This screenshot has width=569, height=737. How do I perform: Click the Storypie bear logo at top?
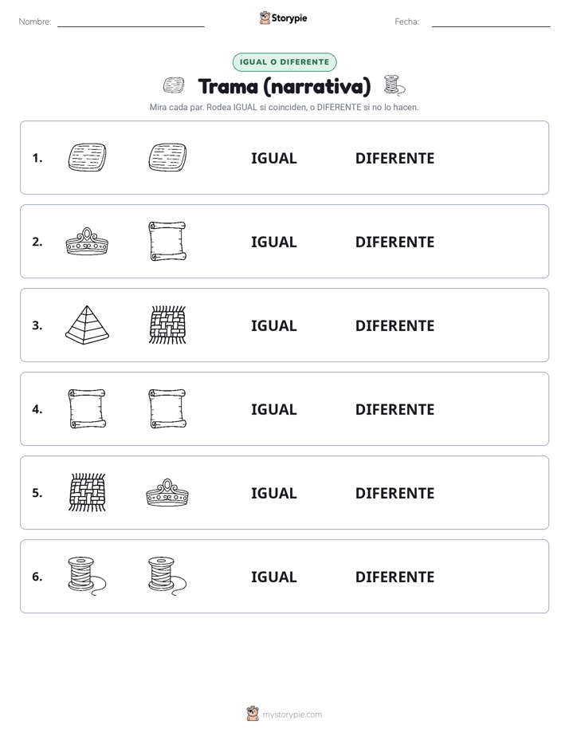pyautogui.click(x=265, y=18)
